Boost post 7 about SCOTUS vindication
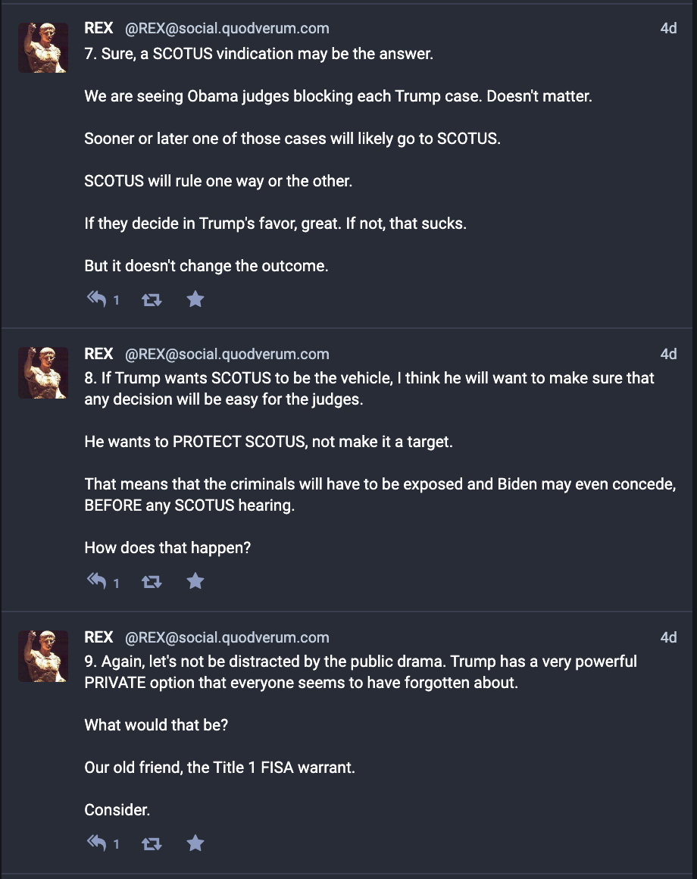The width and height of the screenshot is (697, 879). click(152, 299)
